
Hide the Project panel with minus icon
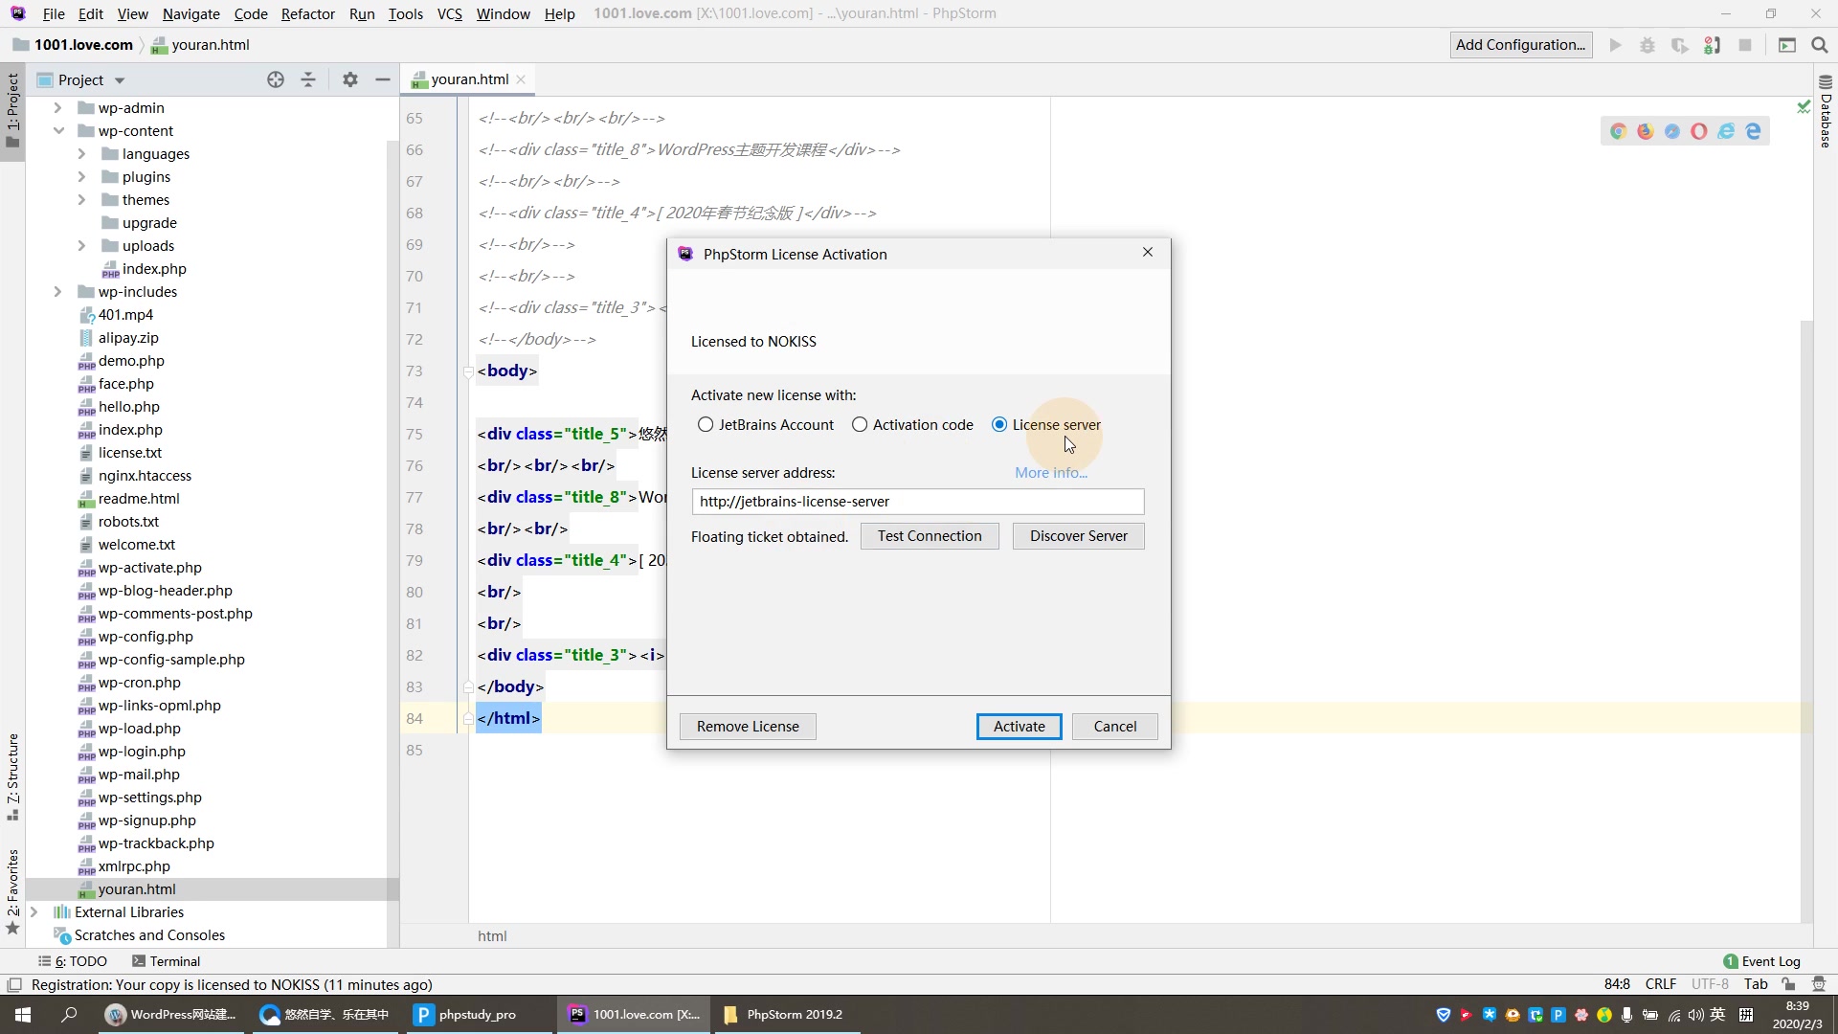coord(383,80)
